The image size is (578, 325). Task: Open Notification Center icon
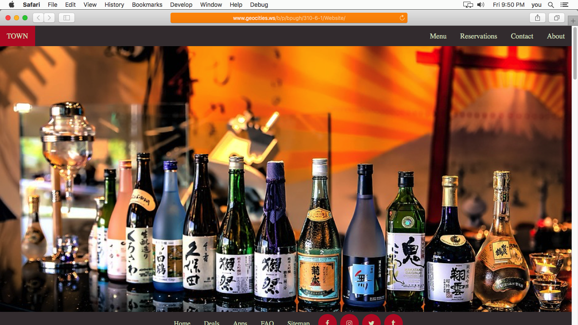564,5
